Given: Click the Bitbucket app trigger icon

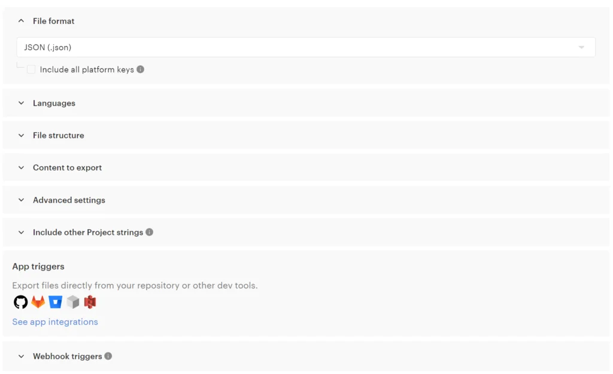Looking at the screenshot, I should (56, 302).
